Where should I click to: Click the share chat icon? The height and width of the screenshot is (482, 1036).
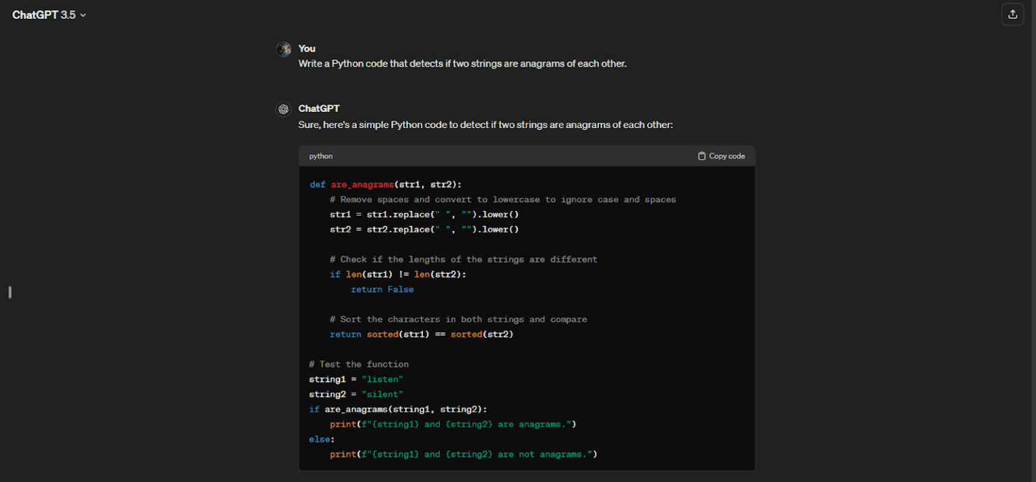point(1012,14)
